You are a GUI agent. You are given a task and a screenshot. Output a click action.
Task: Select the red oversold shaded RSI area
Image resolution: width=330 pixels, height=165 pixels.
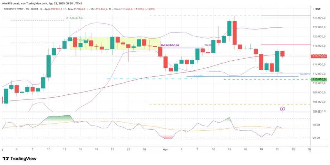tap(168, 137)
